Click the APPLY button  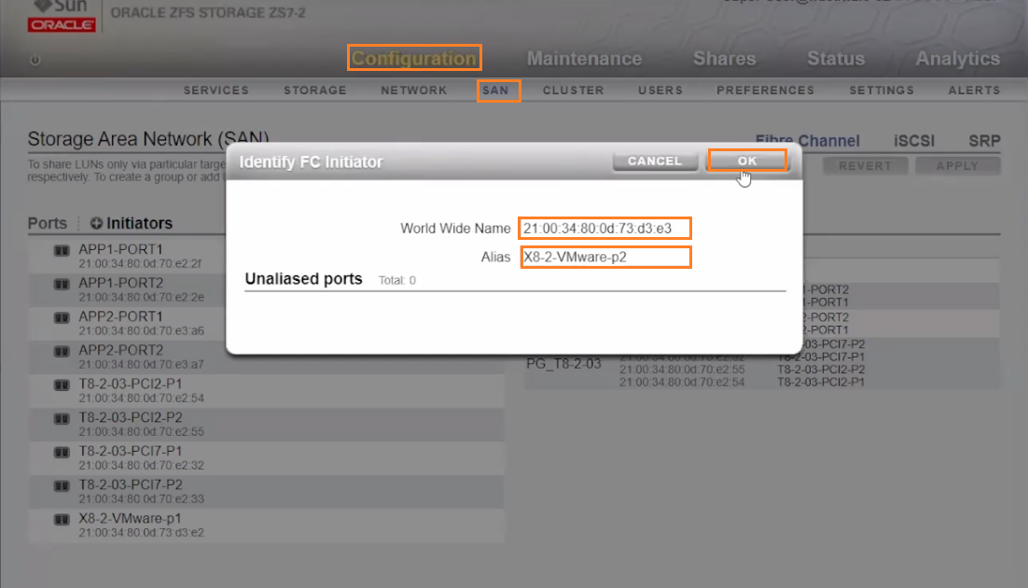(x=958, y=166)
